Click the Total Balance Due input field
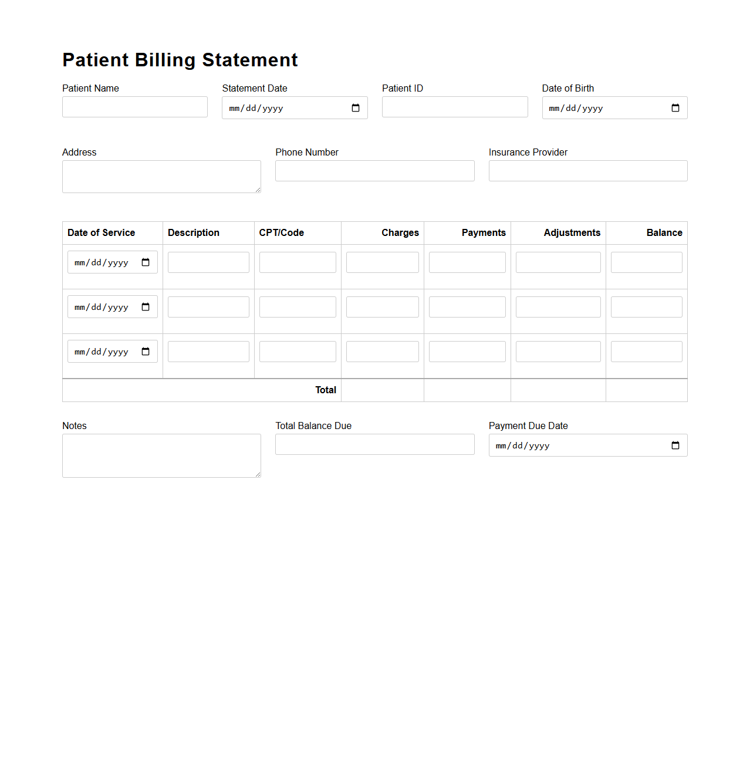Image resolution: width=750 pixels, height=763 pixels. [374, 444]
